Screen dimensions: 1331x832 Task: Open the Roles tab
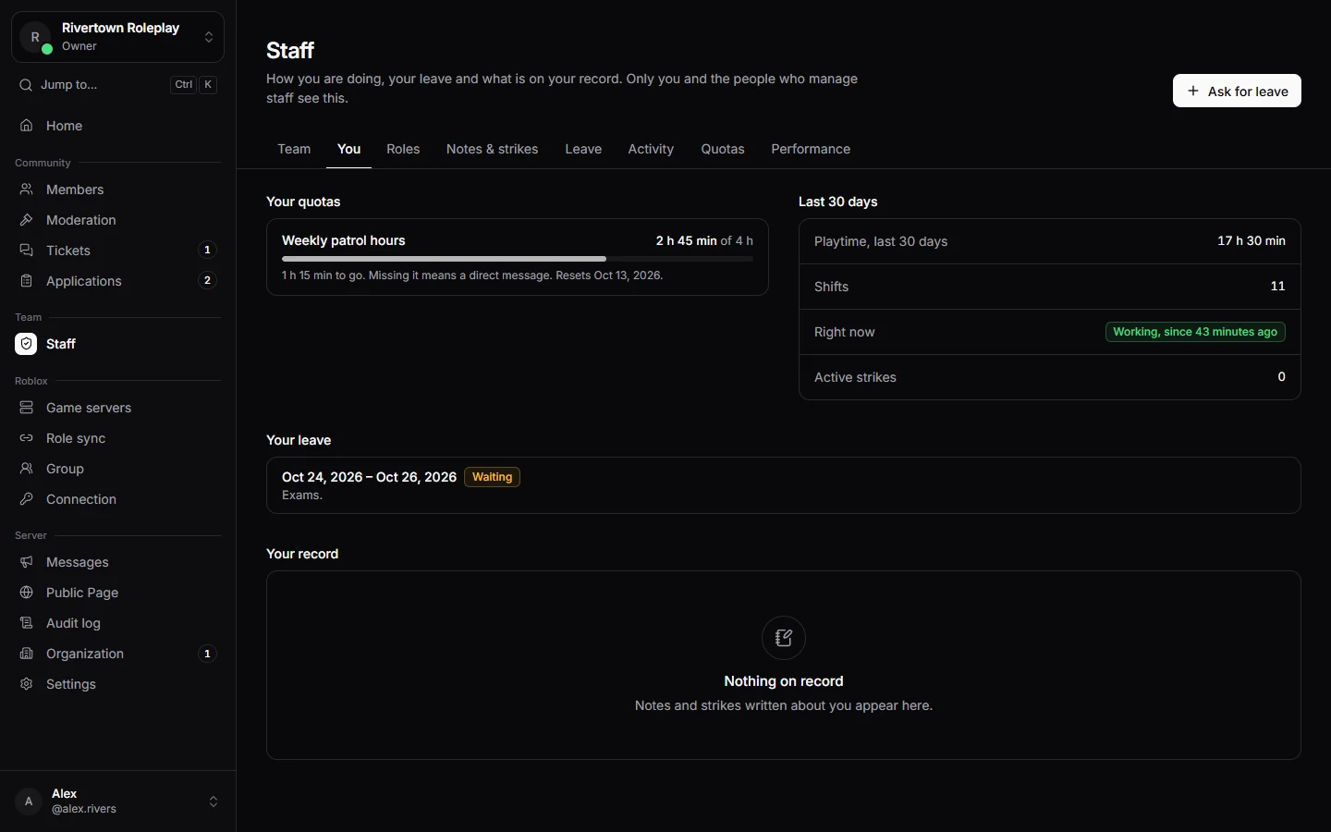point(403,149)
